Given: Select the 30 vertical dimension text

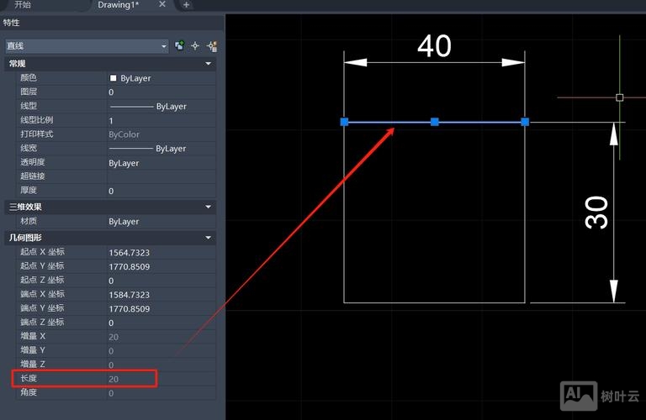Looking at the screenshot, I should pyautogui.click(x=596, y=213).
